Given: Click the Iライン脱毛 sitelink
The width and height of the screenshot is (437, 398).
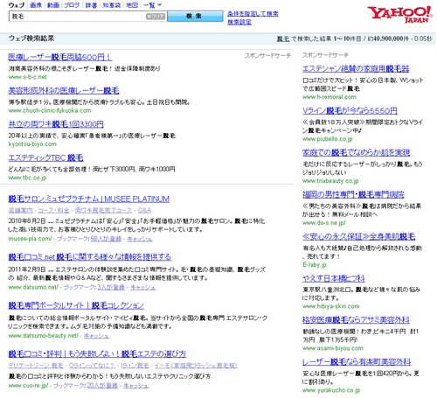Looking at the screenshot, I should coord(135,366).
